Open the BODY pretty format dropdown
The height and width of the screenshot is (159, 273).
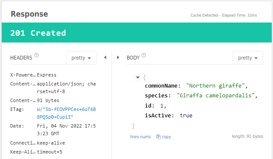[x=248, y=58]
